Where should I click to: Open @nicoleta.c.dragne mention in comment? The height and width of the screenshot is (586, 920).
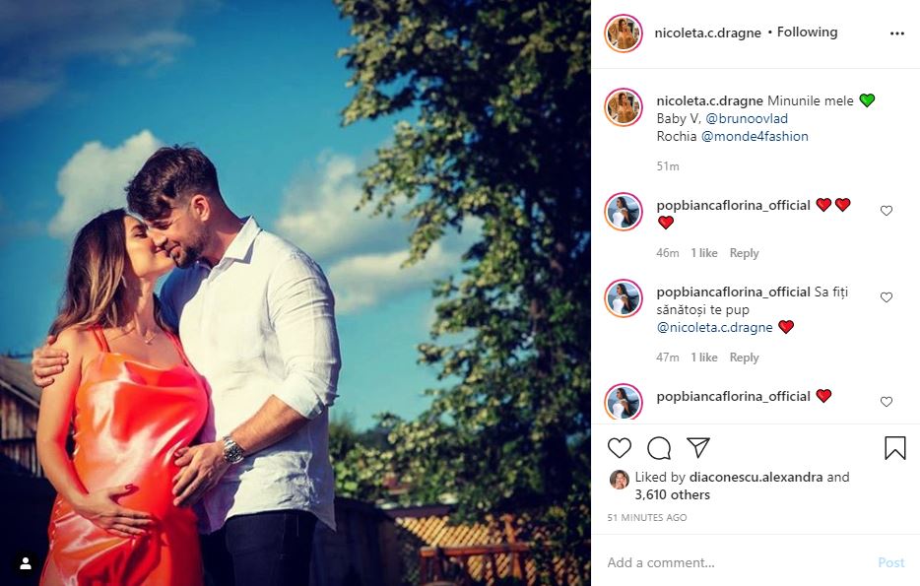(714, 327)
